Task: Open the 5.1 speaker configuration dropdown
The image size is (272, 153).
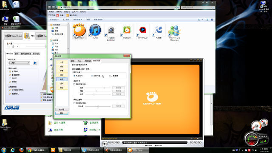Action: (19, 63)
